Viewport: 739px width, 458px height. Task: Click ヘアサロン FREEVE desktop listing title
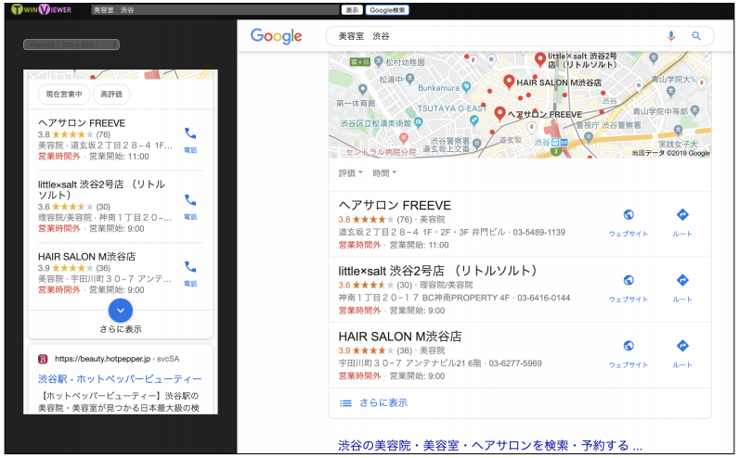coord(395,206)
